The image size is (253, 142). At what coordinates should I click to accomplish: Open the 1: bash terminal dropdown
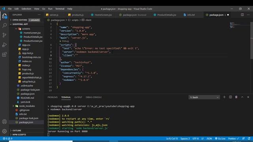pyautogui.click(x=204, y=97)
